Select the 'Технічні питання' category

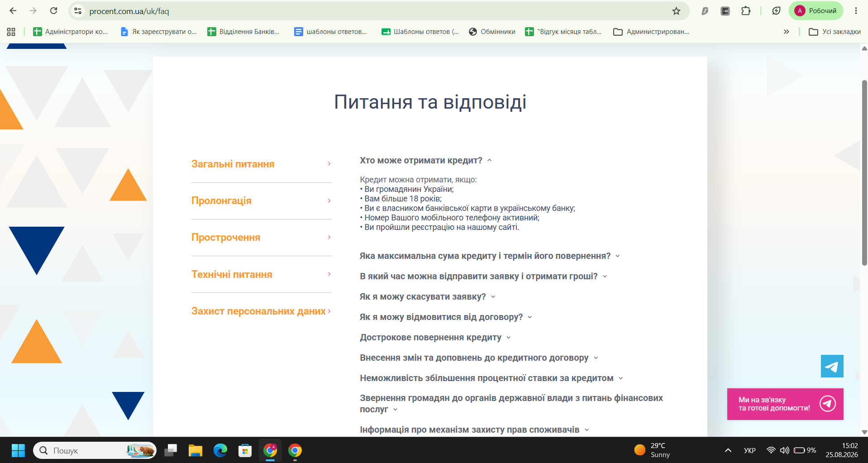261,274
